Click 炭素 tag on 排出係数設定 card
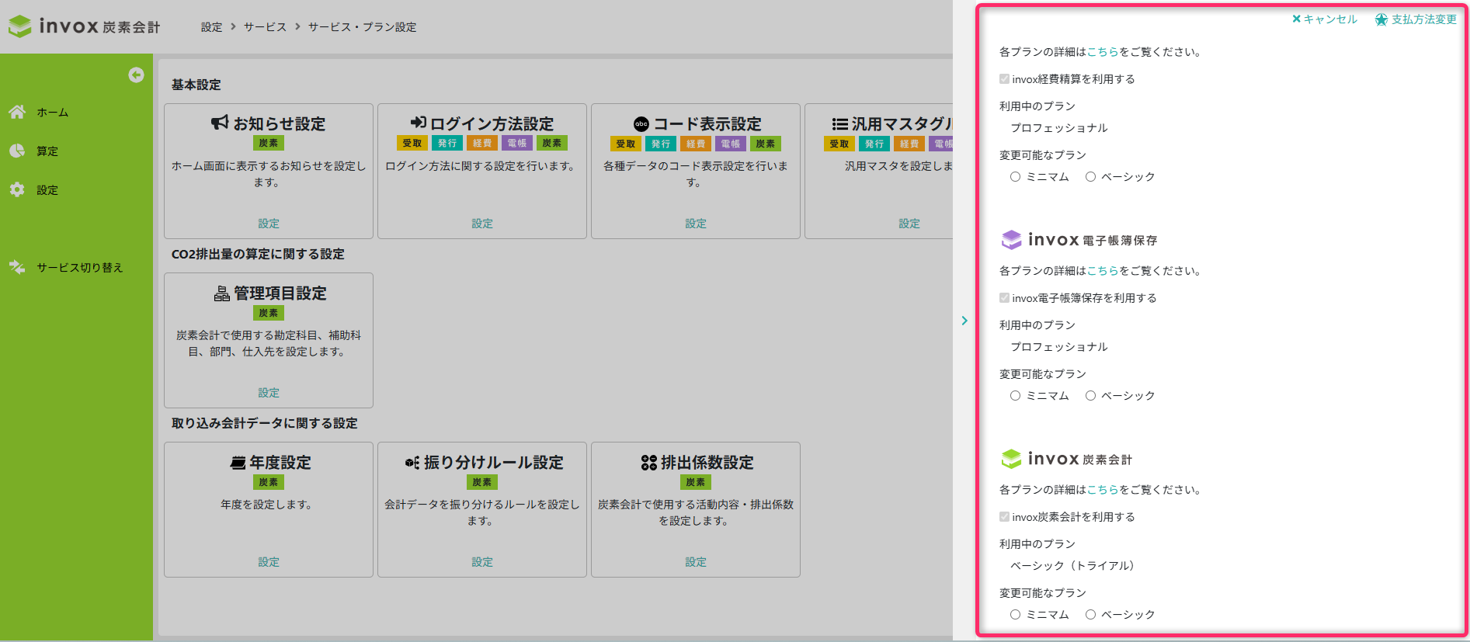Image resolution: width=1470 pixels, height=642 pixels. click(x=696, y=482)
